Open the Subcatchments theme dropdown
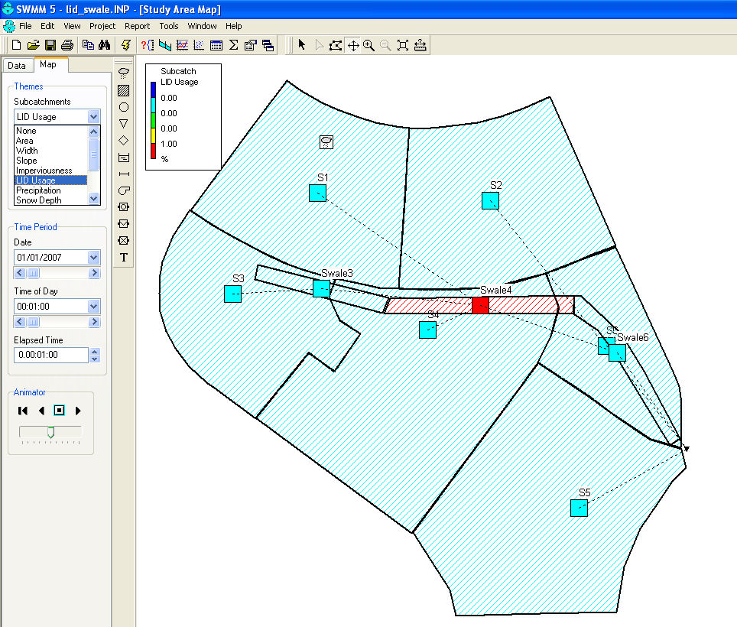The height and width of the screenshot is (627, 737). pyautogui.click(x=95, y=116)
